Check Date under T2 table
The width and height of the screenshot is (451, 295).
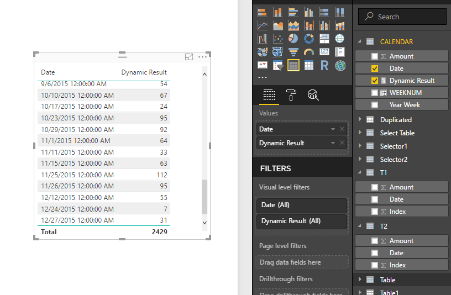(375, 253)
